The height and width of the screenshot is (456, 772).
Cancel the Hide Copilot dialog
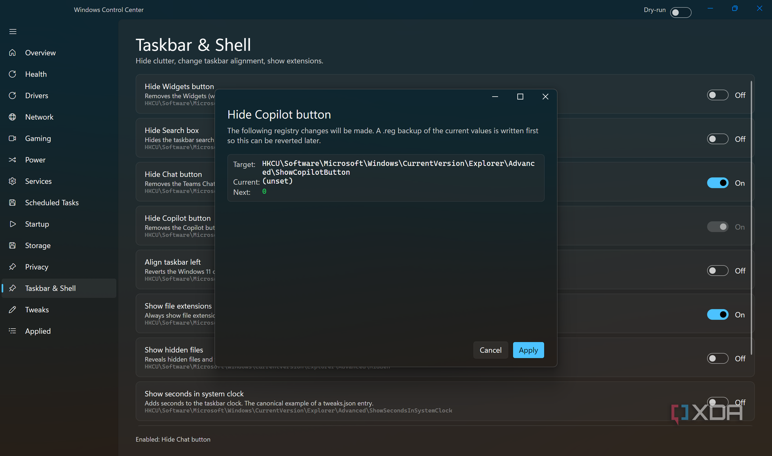click(490, 350)
